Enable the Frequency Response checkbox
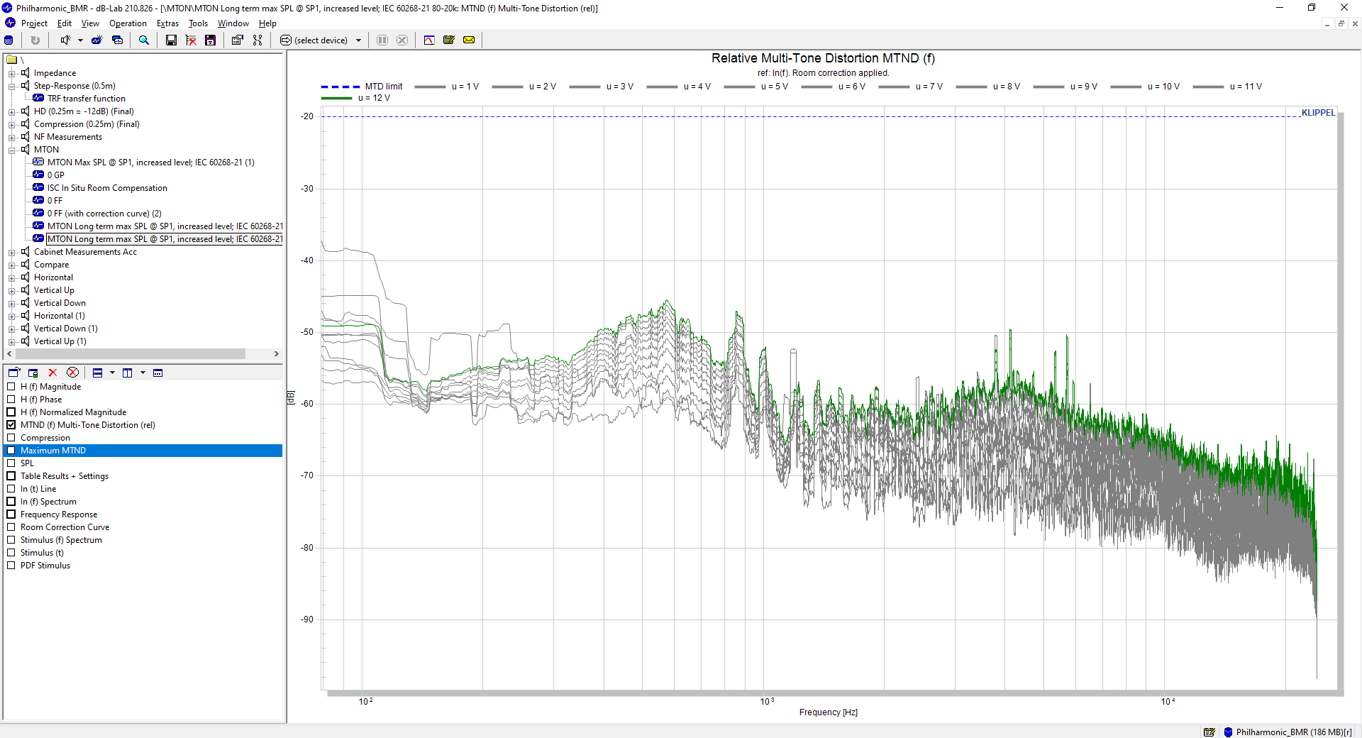Viewport: 1362px width, 738px height. pos(11,514)
